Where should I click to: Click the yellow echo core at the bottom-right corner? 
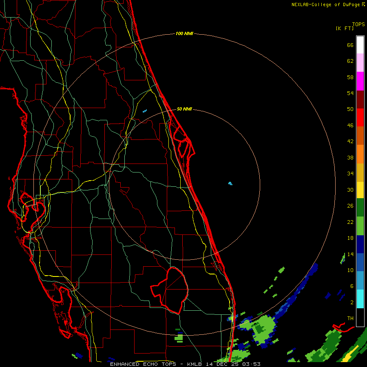click(x=350, y=354)
